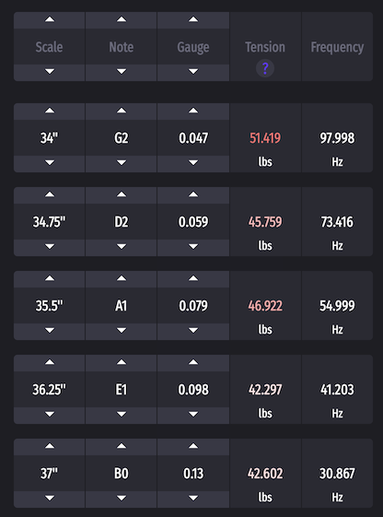Increase scale for all strings in header
The image size is (383, 517).
pos(50,19)
